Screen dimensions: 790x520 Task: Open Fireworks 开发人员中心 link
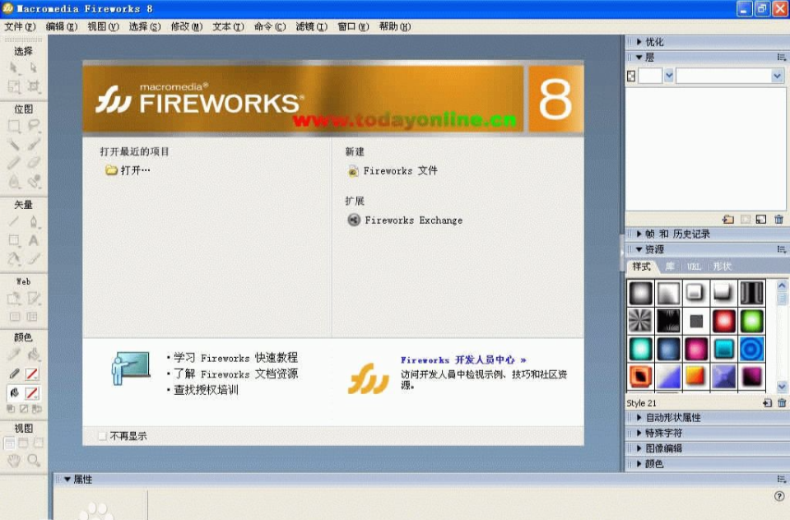[463, 360]
